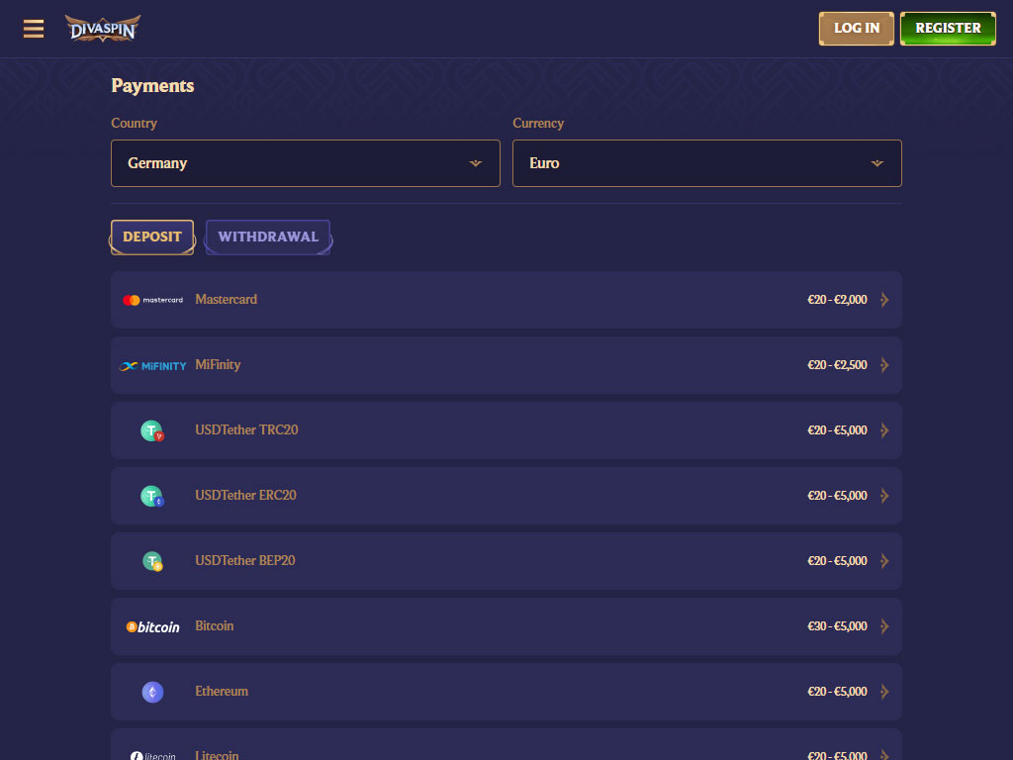The image size is (1013, 760).
Task: Expand the Bitcoin row arrow
Action: 884,626
